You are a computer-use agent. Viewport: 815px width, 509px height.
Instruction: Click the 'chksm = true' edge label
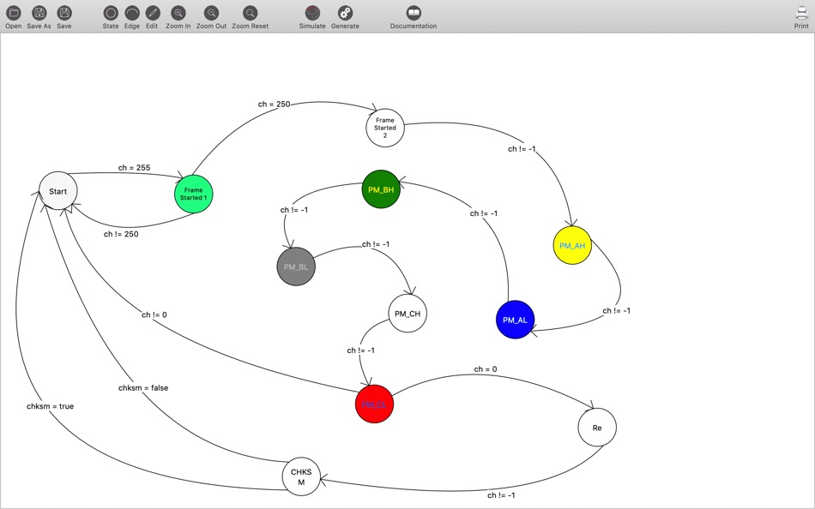pos(51,406)
